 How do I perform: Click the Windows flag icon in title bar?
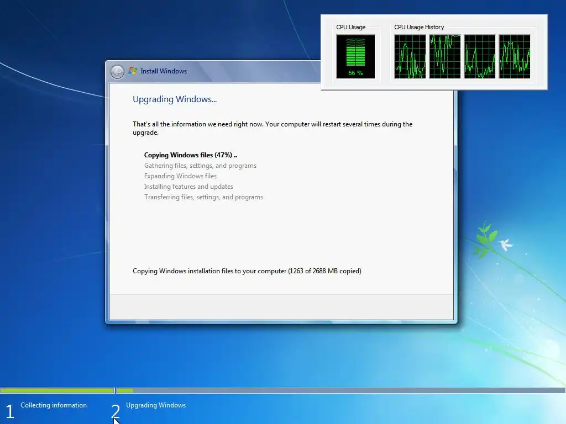(x=133, y=71)
